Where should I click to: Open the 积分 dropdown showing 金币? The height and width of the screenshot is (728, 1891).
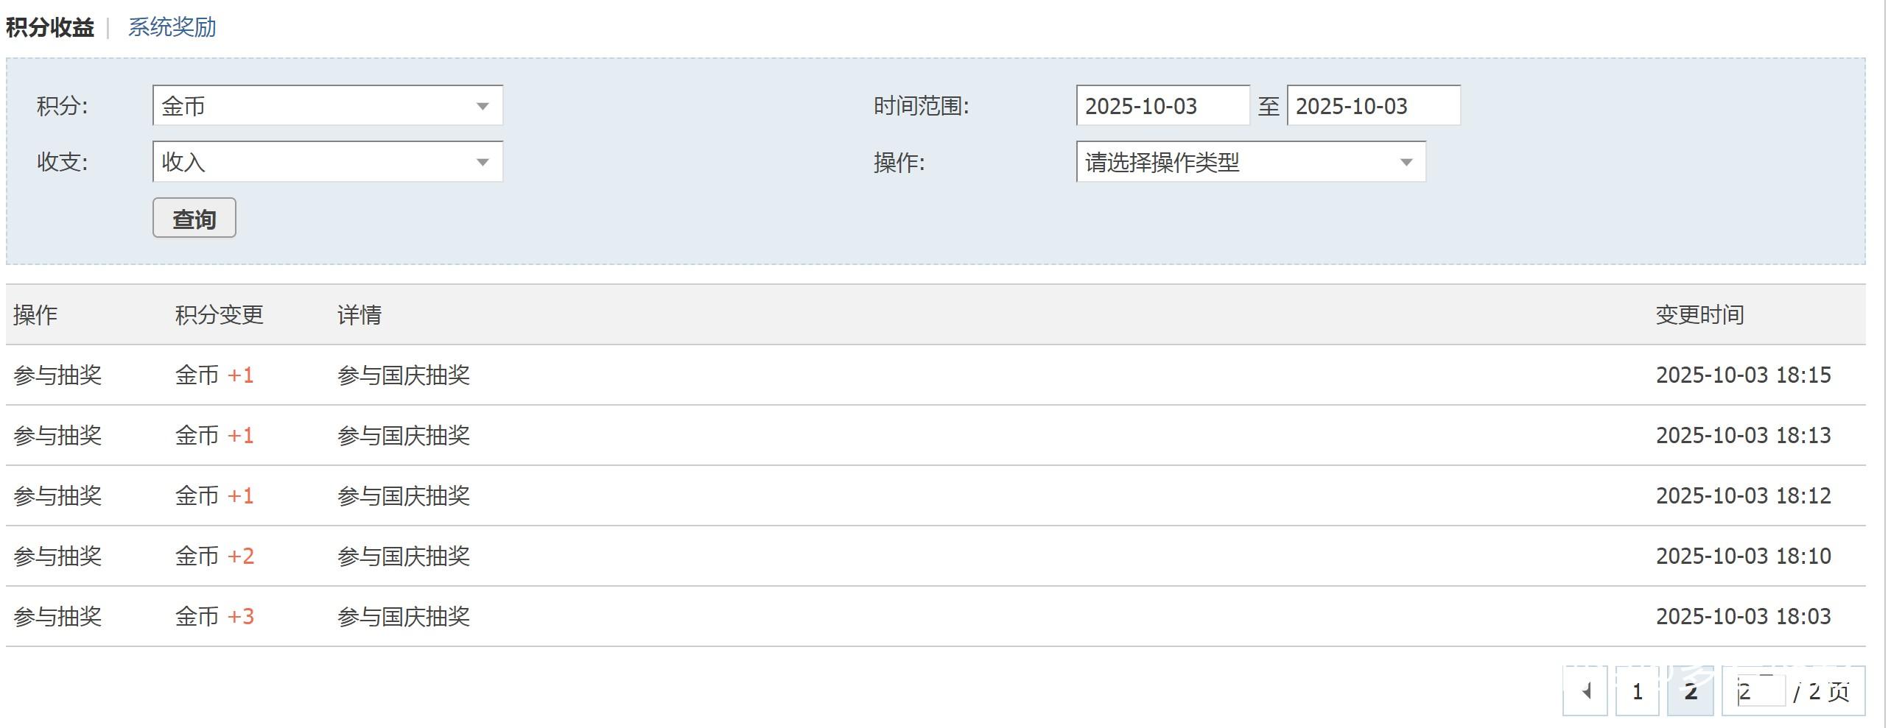[x=327, y=106]
